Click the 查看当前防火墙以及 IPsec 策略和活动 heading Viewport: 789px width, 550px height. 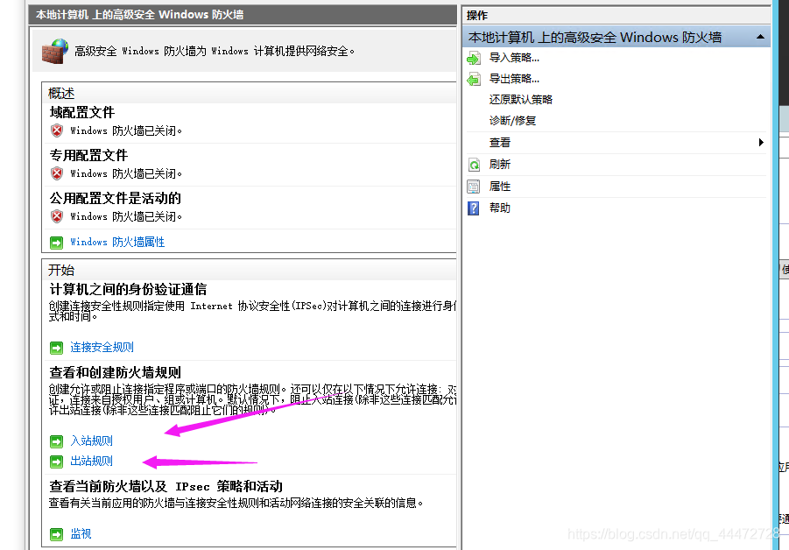point(166,487)
